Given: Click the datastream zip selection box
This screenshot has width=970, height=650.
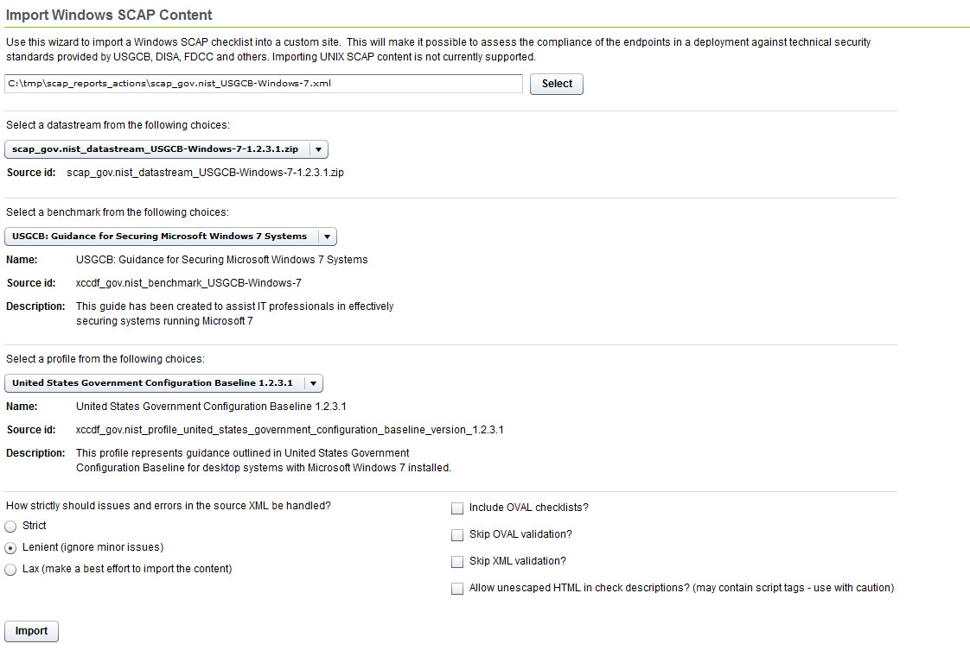Looking at the screenshot, I should (156, 149).
